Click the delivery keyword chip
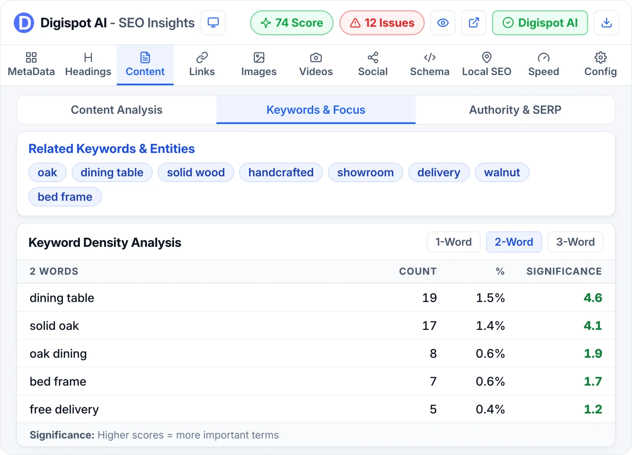 tap(439, 173)
